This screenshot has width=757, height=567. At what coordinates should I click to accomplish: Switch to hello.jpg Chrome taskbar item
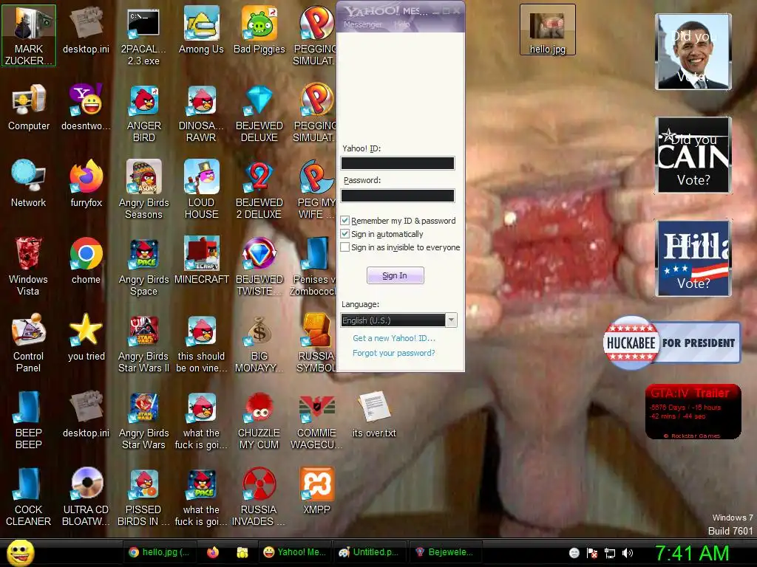point(160,552)
